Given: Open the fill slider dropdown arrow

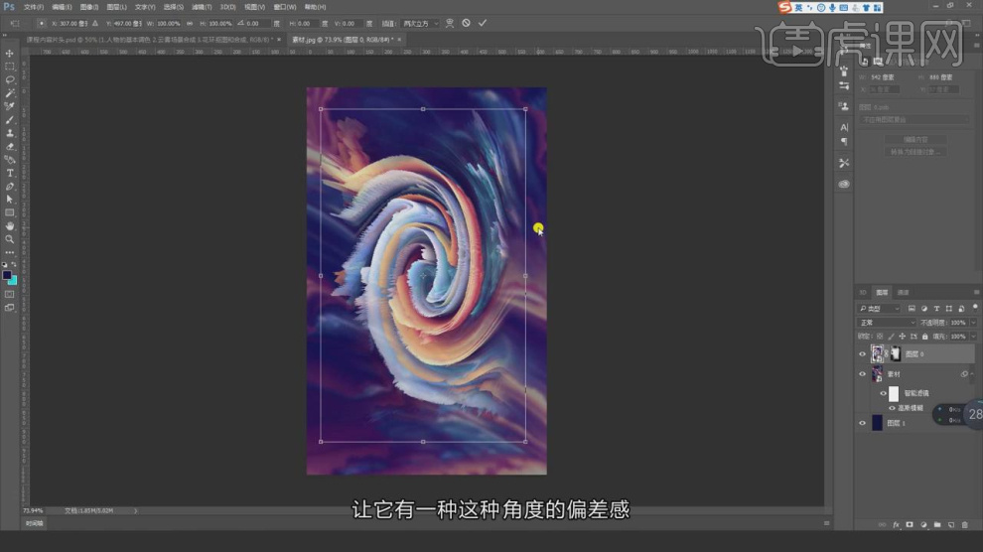Looking at the screenshot, I should pyautogui.click(x=973, y=337).
